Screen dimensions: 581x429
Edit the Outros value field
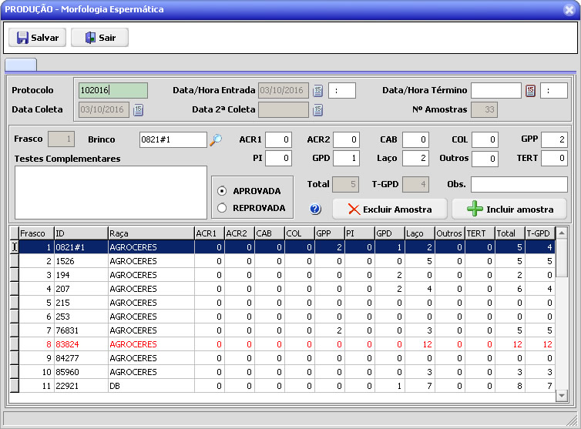pyautogui.click(x=485, y=159)
